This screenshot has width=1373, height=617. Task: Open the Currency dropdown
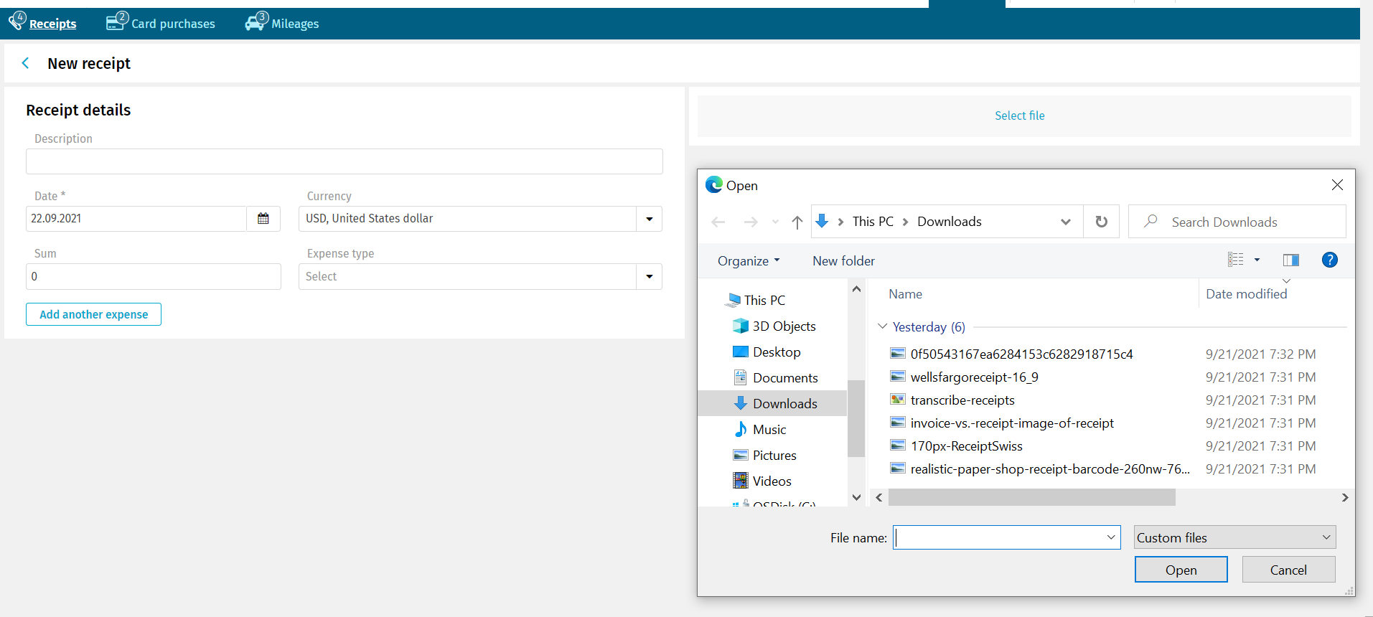click(649, 219)
